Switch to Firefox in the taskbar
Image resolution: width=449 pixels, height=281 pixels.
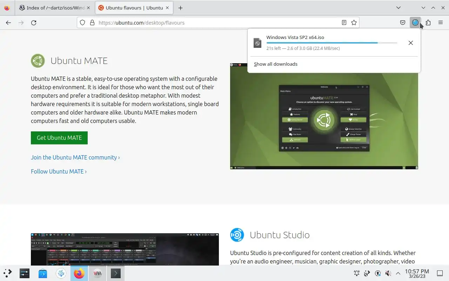point(79,273)
